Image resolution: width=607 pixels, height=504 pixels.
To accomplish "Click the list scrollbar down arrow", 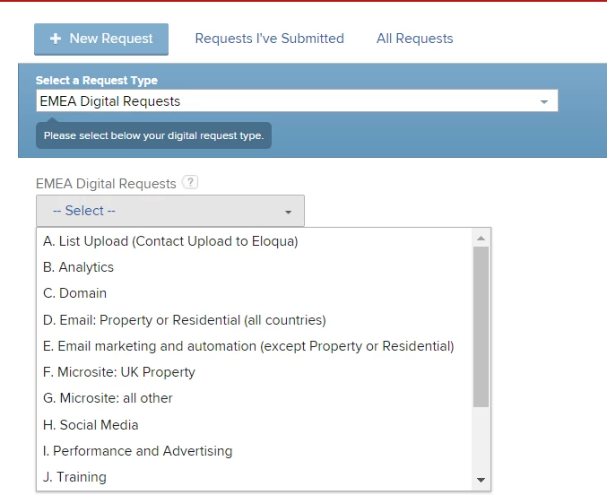I will (481, 480).
